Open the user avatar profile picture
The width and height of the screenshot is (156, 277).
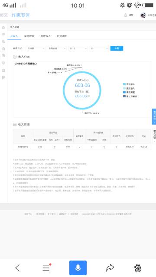(x=143, y=16)
